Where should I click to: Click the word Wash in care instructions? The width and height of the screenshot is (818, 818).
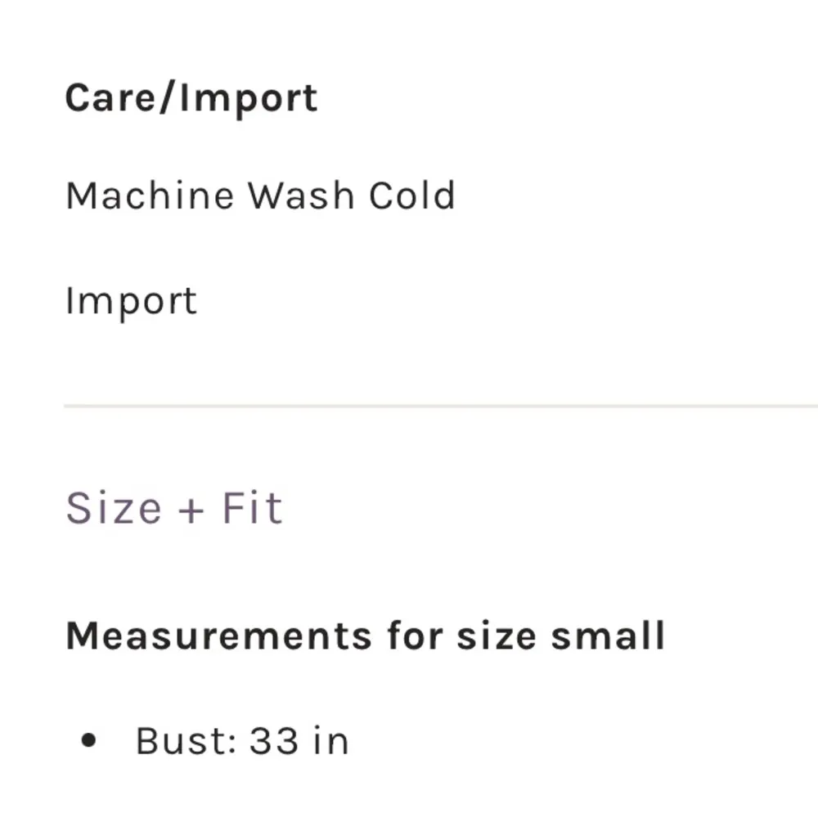click(301, 196)
